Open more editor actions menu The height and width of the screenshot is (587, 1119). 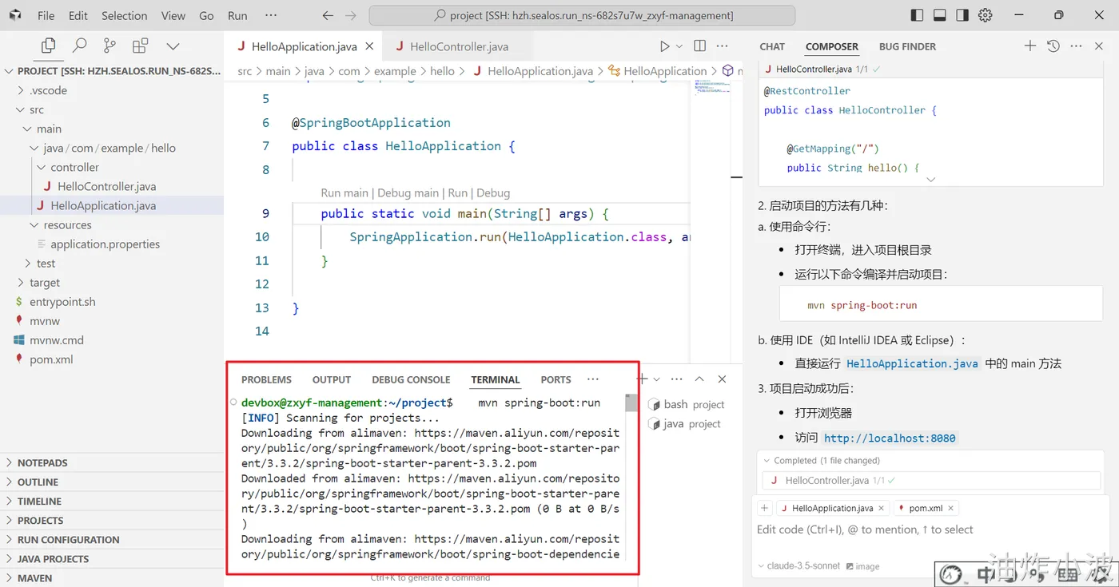[x=723, y=46]
